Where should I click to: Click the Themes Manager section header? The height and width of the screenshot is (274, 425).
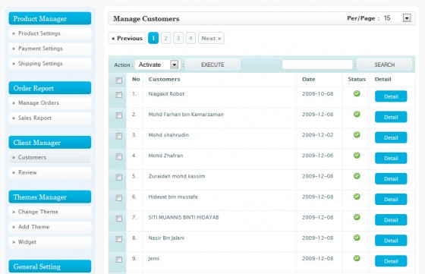click(50, 197)
